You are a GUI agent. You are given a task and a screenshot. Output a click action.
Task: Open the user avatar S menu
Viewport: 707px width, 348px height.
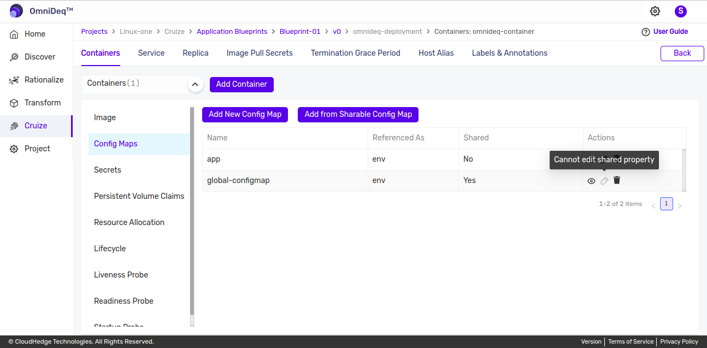pyautogui.click(x=680, y=11)
